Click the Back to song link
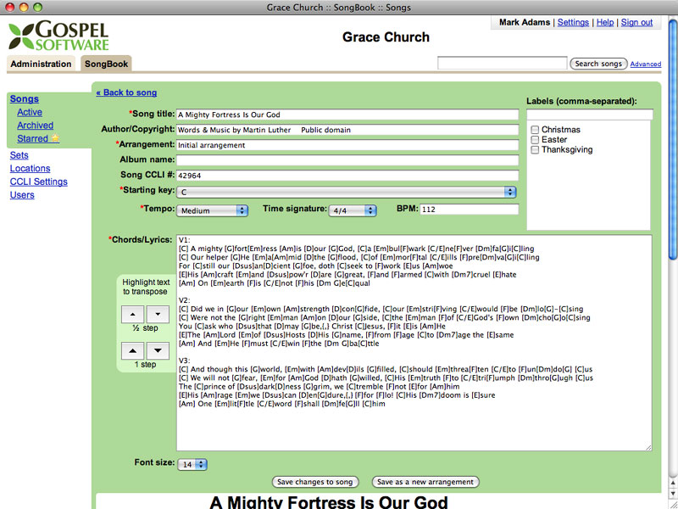Viewport: 678px width, 509px height. 126,92
